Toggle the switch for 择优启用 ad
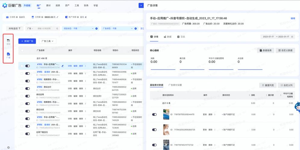The height and width of the screenshot is (150, 300). (27, 96)
